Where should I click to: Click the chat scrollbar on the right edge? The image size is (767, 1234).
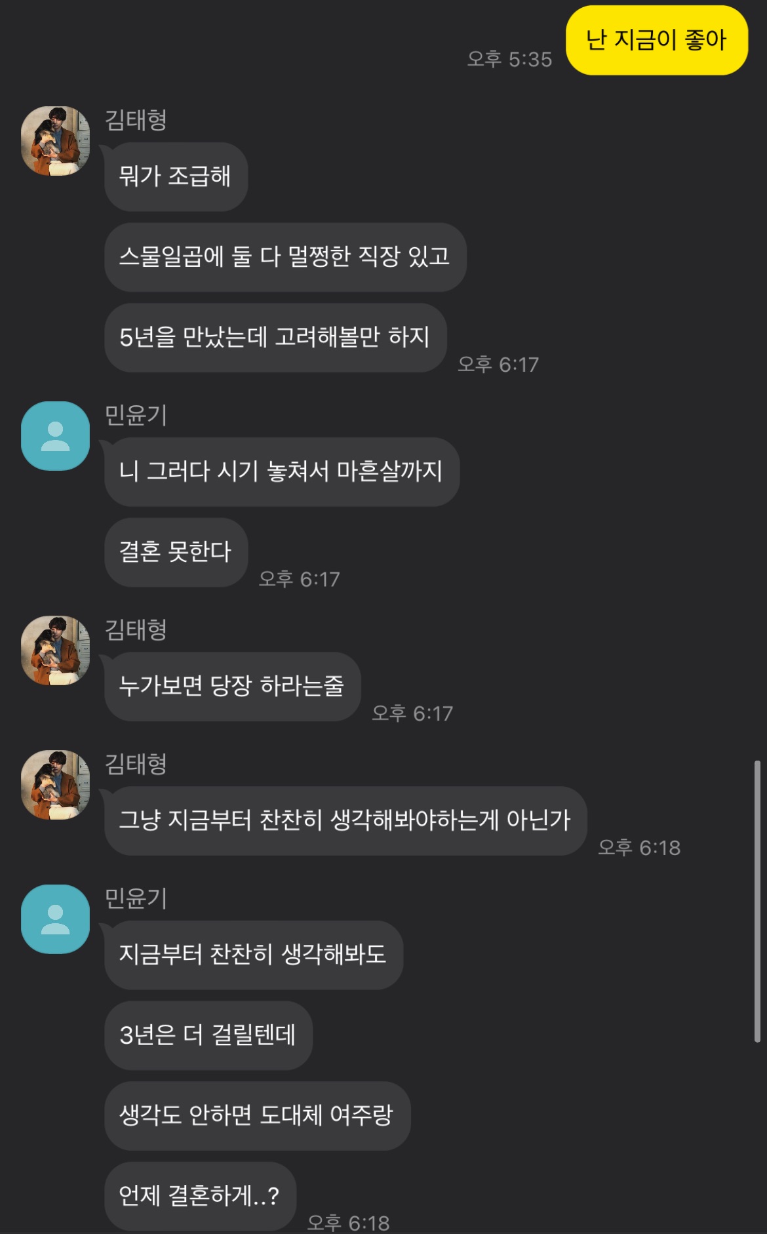[757, 902]
